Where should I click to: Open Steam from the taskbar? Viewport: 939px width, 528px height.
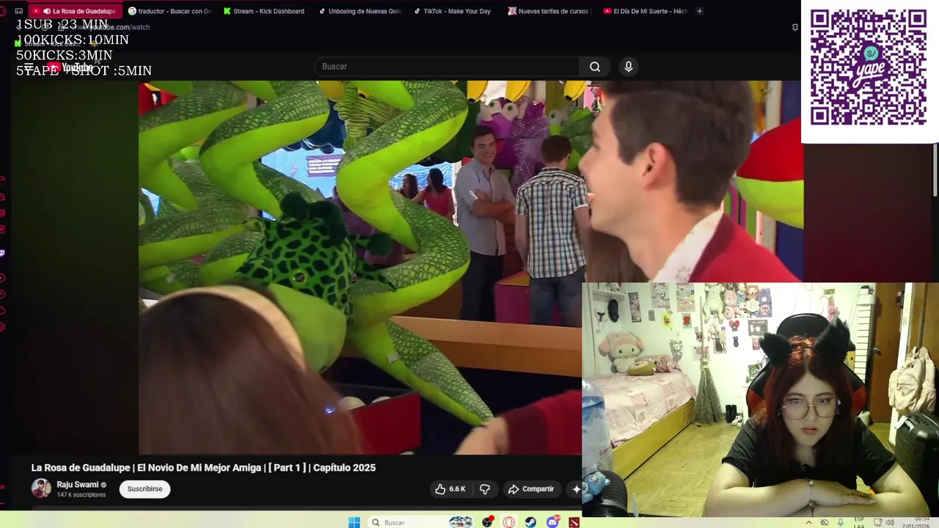tap(530, 522)
